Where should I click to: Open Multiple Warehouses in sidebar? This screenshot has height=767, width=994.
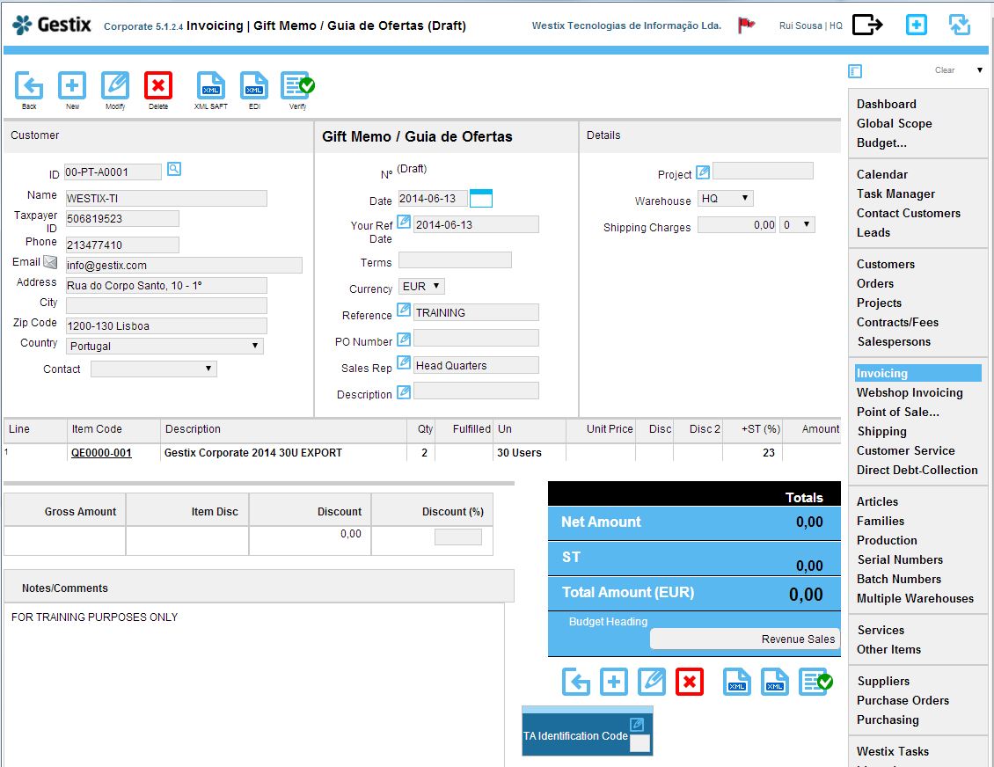click(915, 598)
